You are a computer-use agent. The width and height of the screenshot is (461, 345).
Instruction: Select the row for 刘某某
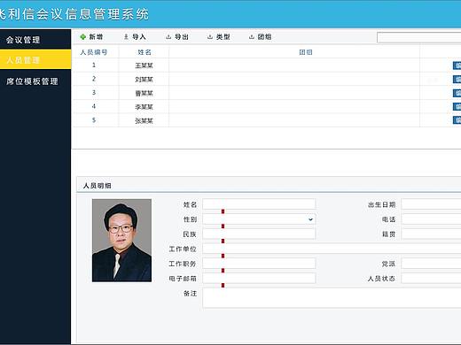click(267, 79)
